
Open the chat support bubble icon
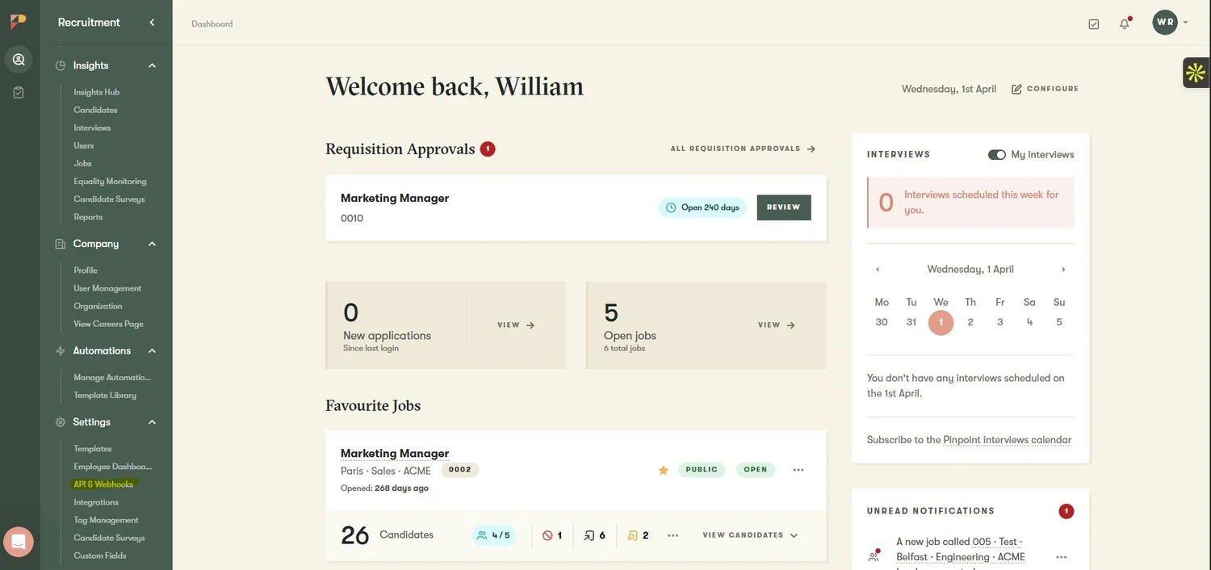(x=19, y=542)
